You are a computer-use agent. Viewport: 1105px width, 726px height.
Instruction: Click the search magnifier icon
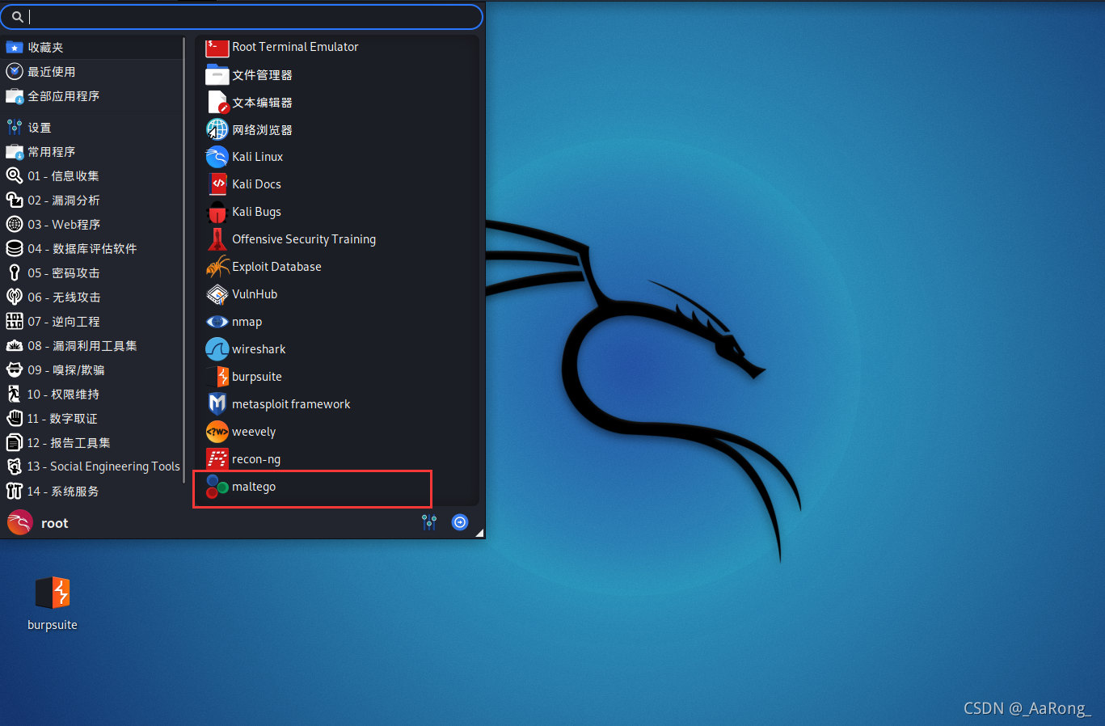pyautogui.click(x=17, y=16)
